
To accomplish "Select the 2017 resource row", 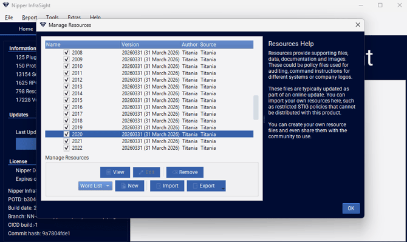I will pyautogui.click(x=149, y=114).
